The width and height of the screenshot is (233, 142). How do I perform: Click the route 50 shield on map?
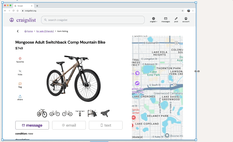(176, 43)
